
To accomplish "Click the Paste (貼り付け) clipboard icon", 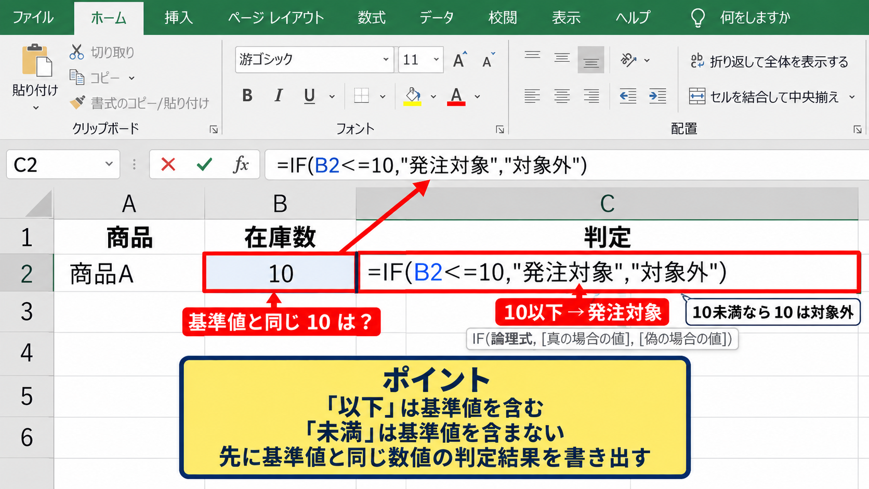I will pos(36,60).
